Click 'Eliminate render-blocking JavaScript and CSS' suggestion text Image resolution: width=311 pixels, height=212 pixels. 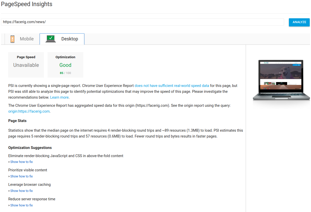(66, 156)
